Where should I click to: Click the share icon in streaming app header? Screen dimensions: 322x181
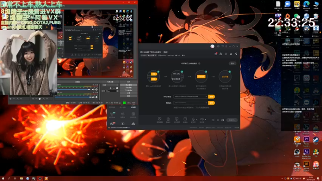point(236,54)
